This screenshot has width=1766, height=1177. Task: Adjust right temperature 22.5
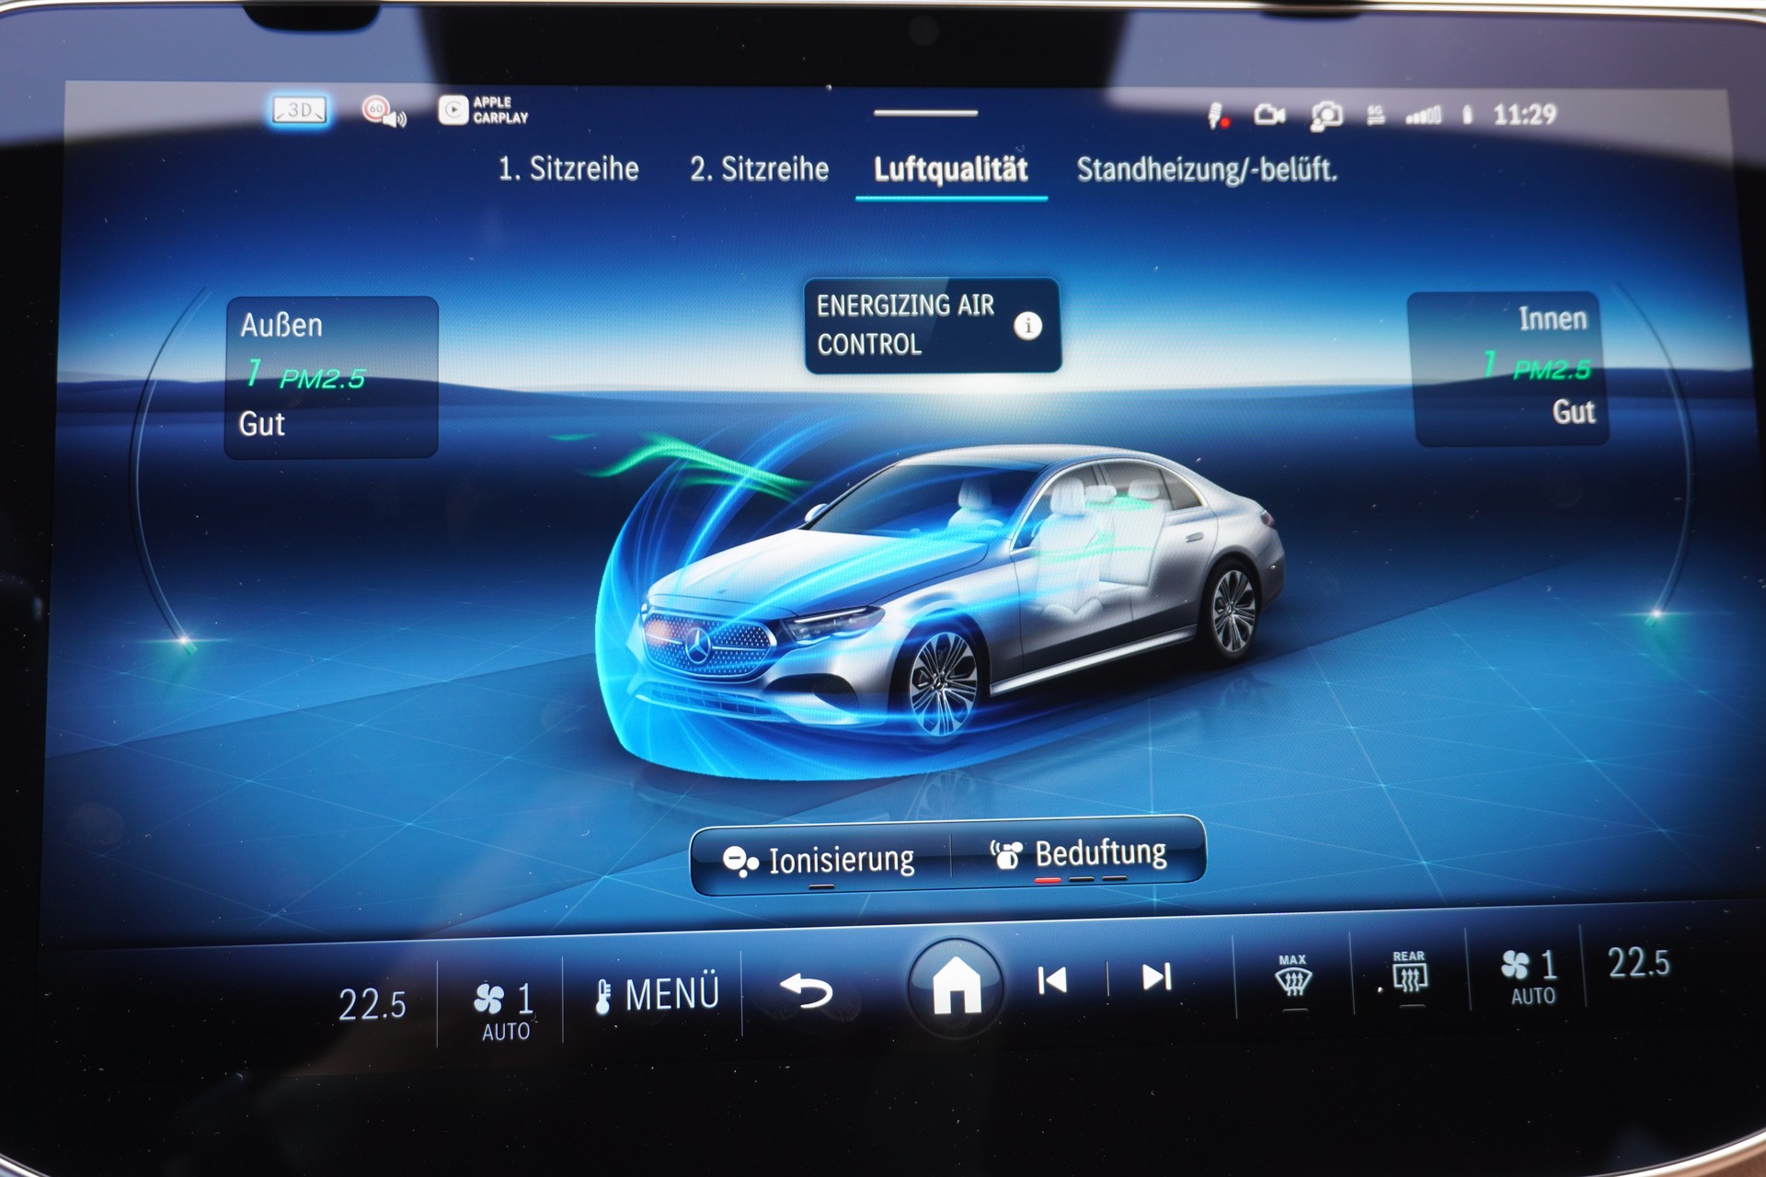tap(1638, 963)
